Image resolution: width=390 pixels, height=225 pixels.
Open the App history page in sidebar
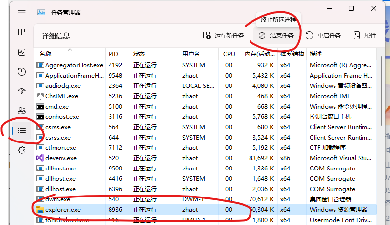click(x=22, y=72)
